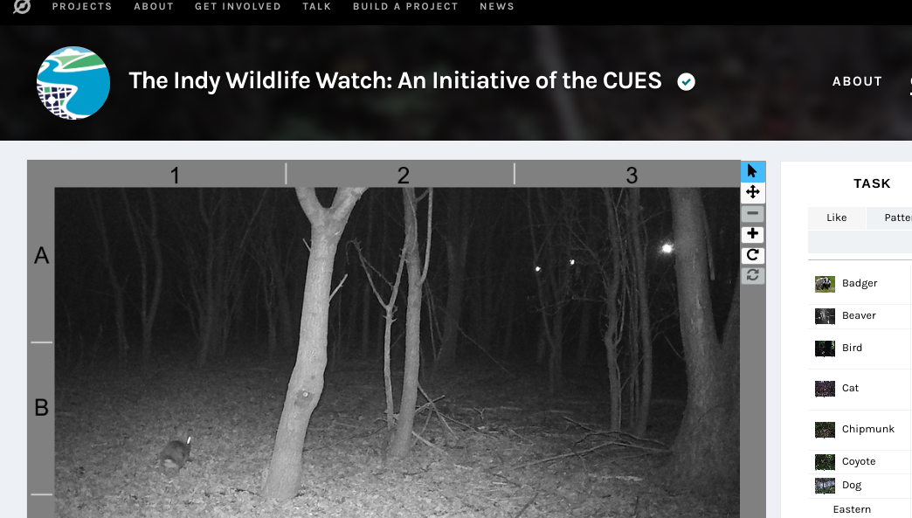912x518 pixels.
Task: Zoom out with minus icon
Action: point(753,213)
